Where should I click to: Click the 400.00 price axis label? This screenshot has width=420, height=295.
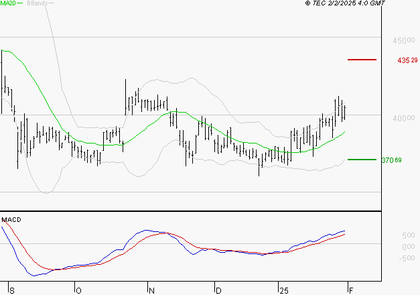[404, 118]
